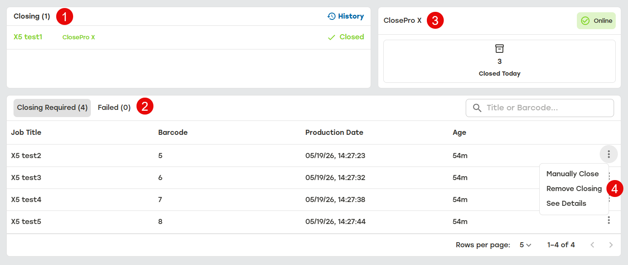Click the History clock icon

pos(331,16)
